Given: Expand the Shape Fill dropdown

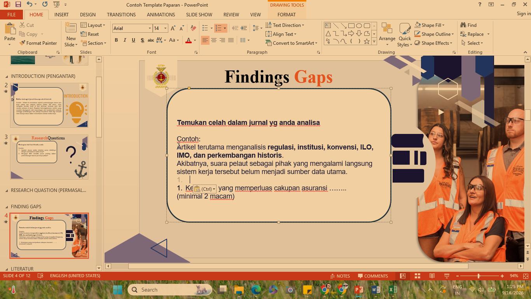Looking at the screenshot, I should pos(444,25).
